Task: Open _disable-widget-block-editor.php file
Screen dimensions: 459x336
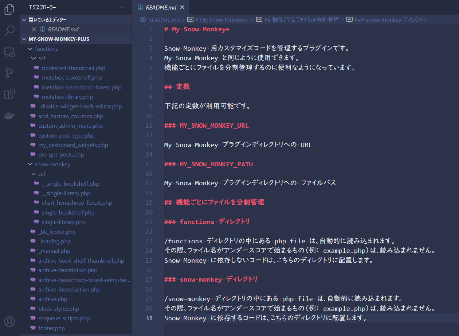Action: pos(76,107)
